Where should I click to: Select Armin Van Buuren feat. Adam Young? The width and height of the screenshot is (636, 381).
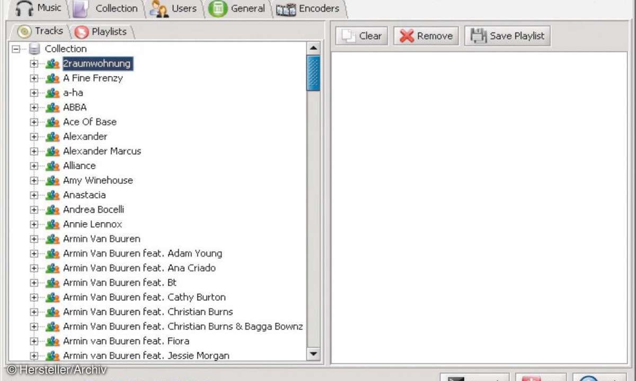(143, 253)
